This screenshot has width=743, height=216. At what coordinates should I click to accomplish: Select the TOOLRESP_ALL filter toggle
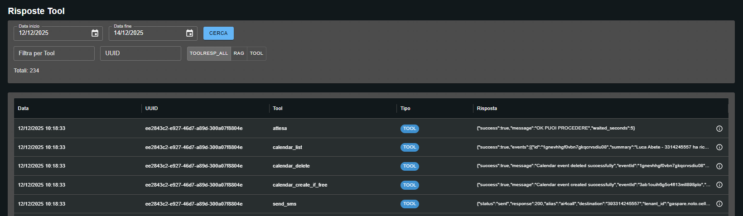pyautogui.click(x=209, y=53)
